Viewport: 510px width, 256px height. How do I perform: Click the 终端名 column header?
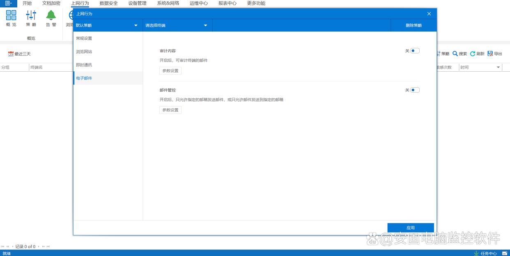coord(37,67)
